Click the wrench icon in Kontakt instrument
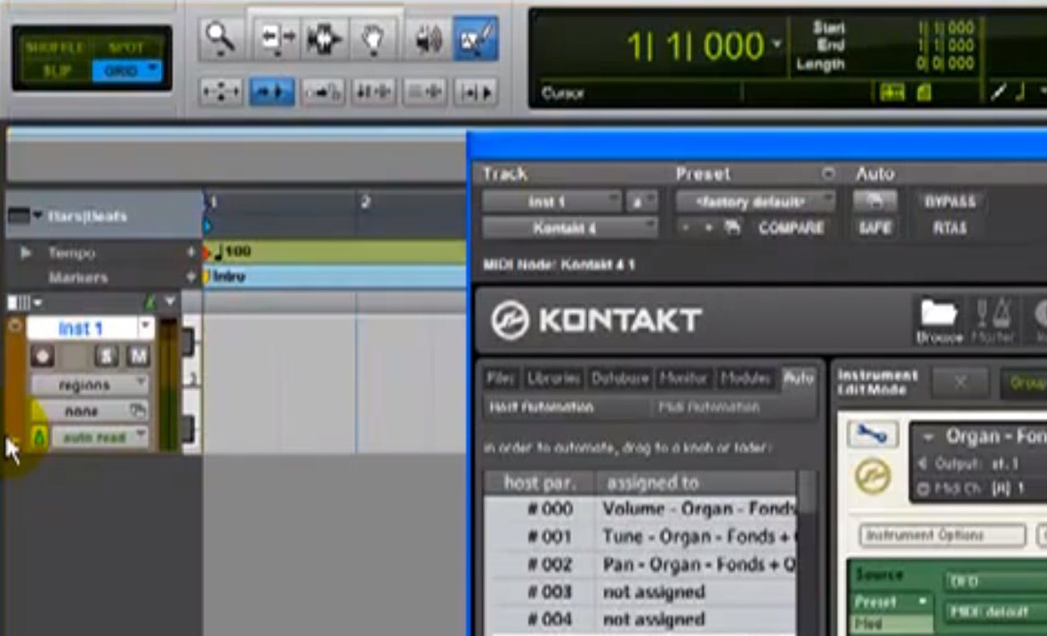The height and width of the screenshot is (636, 1047). [x=872, y=436]
